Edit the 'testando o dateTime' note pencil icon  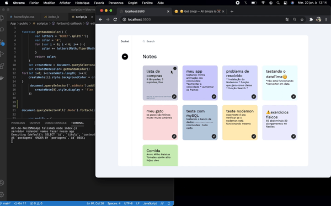(293, 96)
